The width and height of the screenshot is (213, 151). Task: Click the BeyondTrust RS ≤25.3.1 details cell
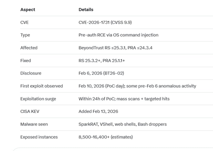point(115,48)
